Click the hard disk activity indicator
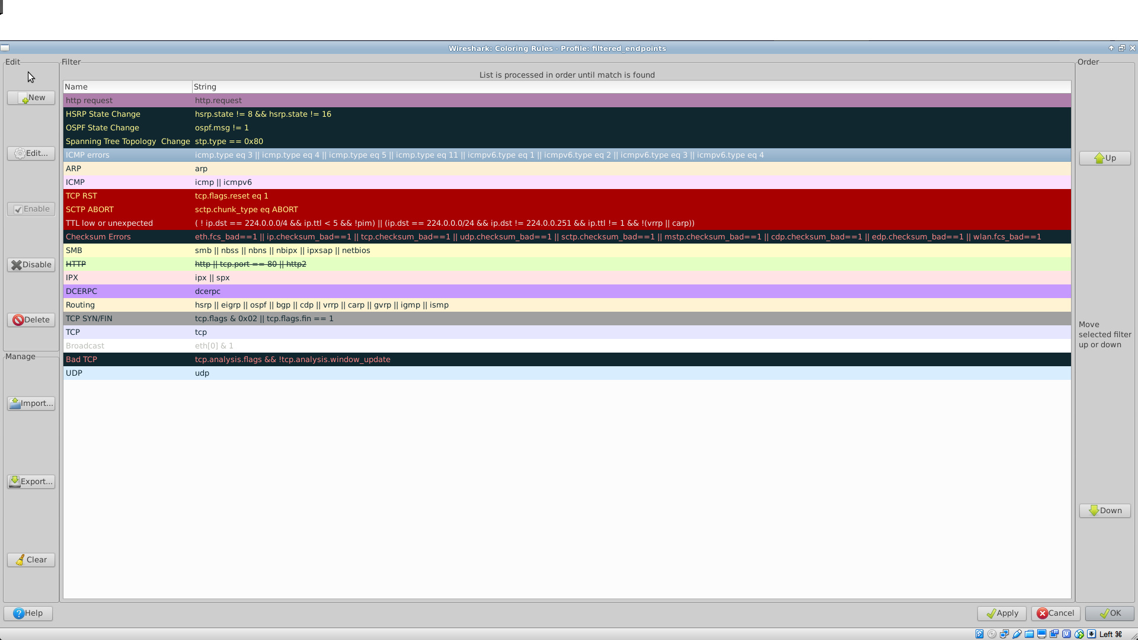The width and height of the screenshot is (1138, 640). point(979,633)
